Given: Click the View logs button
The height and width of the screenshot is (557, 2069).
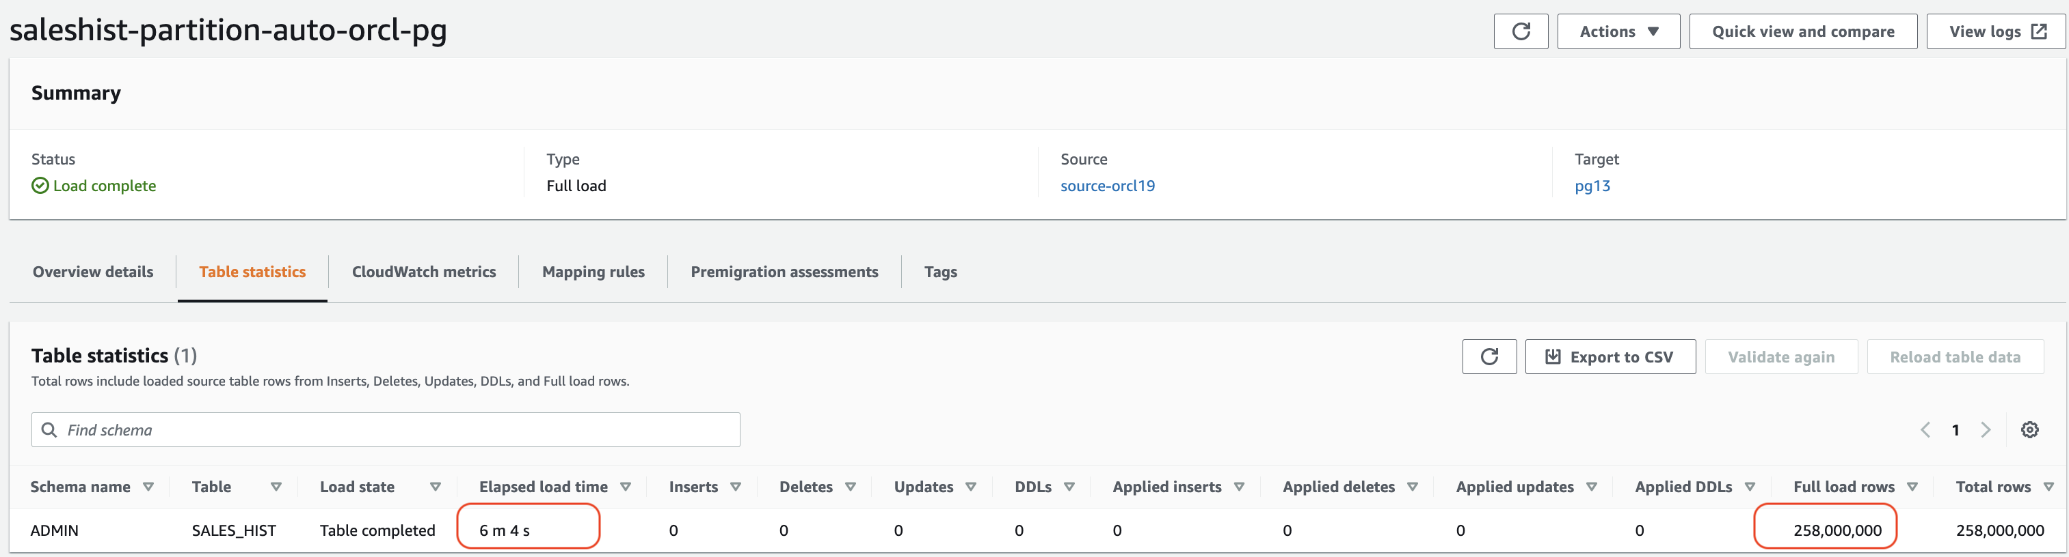Looking at the screenshot, I should point(1996,31).
